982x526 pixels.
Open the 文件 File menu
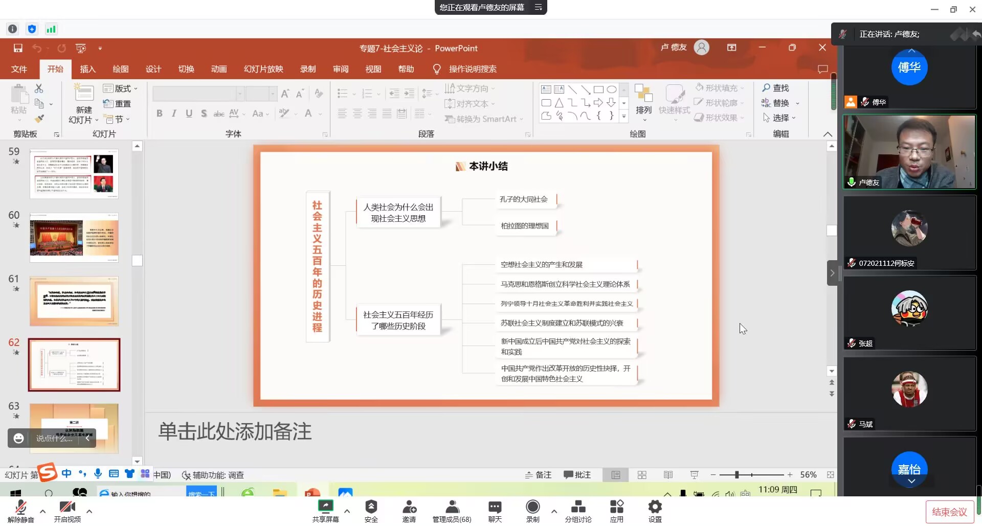pos(19,69)
